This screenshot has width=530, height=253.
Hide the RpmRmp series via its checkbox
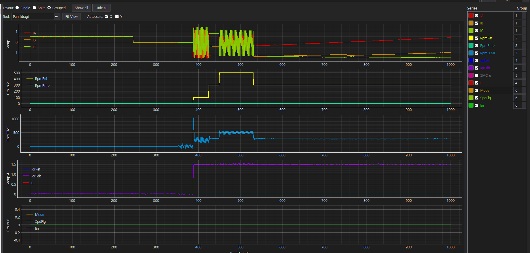click(477, 45)
